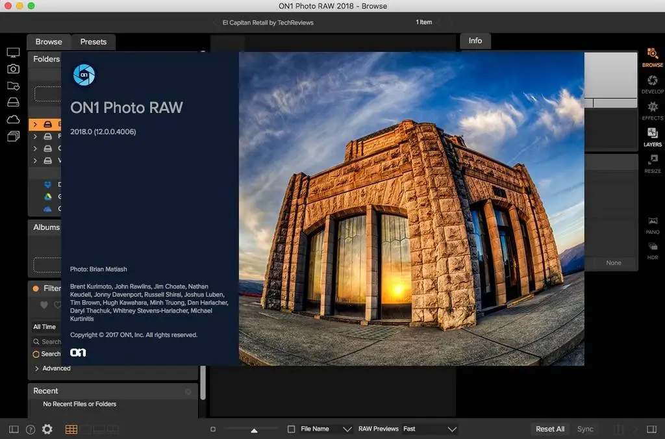Open cloud storage sources icon

pos(13,119)
